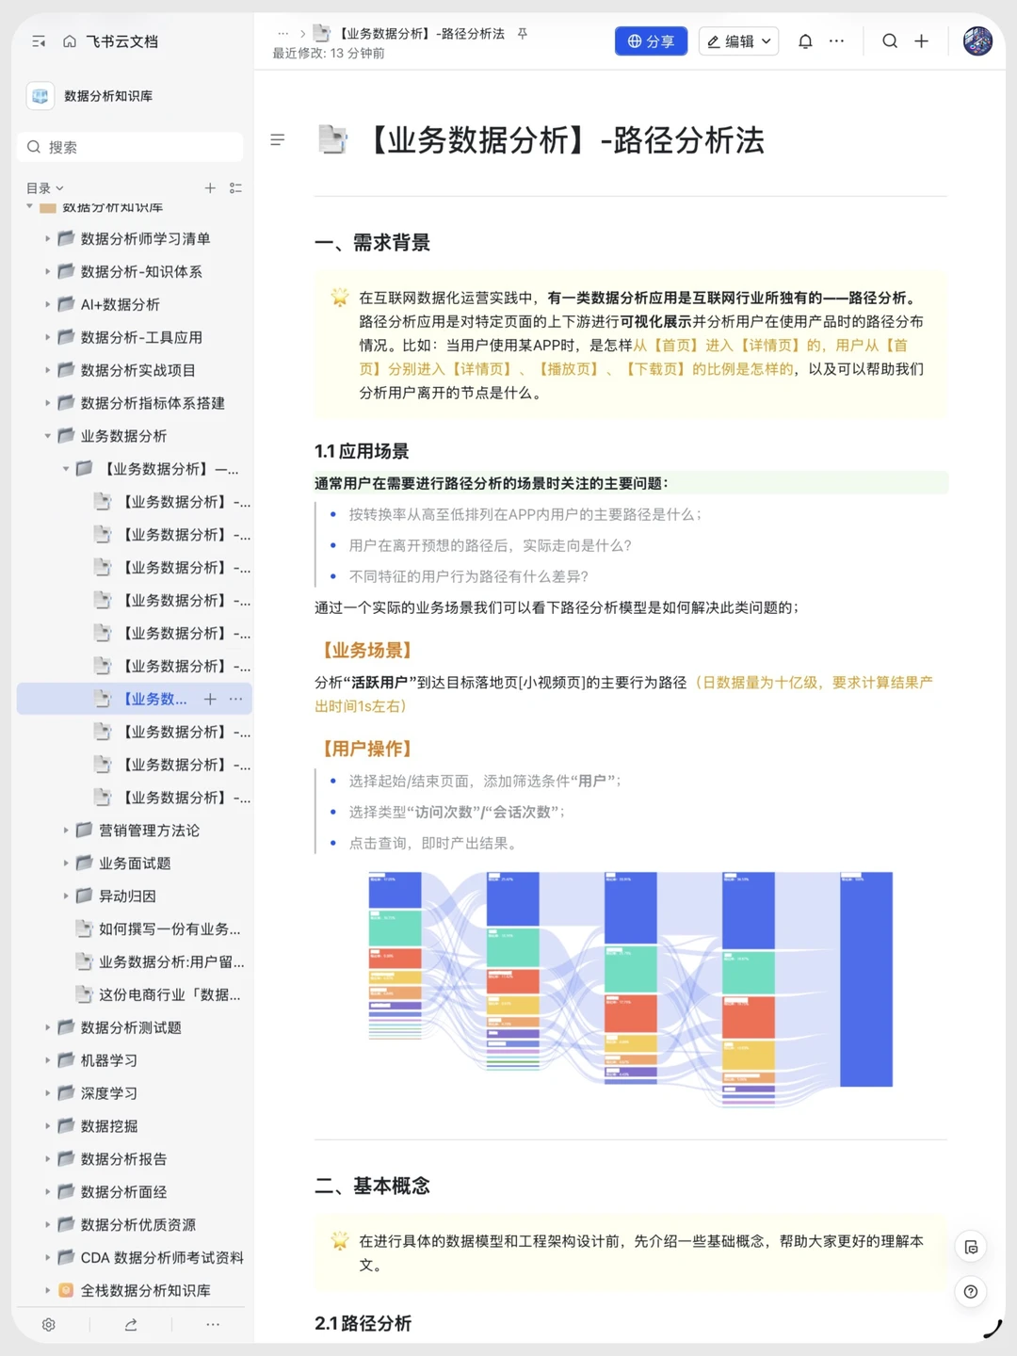This screenshot has height=1356, width=1017.
Task: Open help question mark button
Action: tap(971, 1292)
